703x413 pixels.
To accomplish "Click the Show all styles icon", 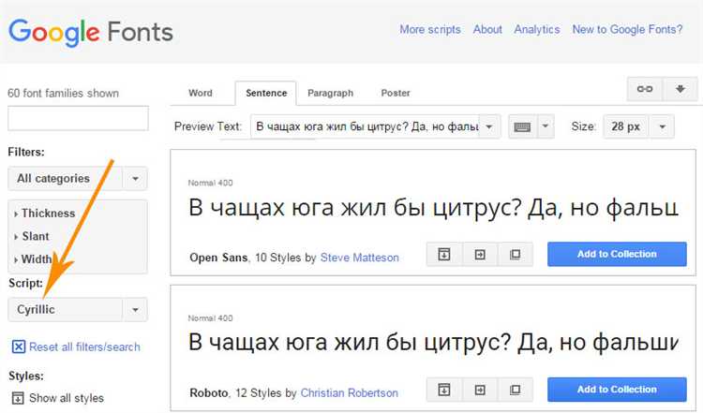I will pyautogui.click(x=18, y=398).
